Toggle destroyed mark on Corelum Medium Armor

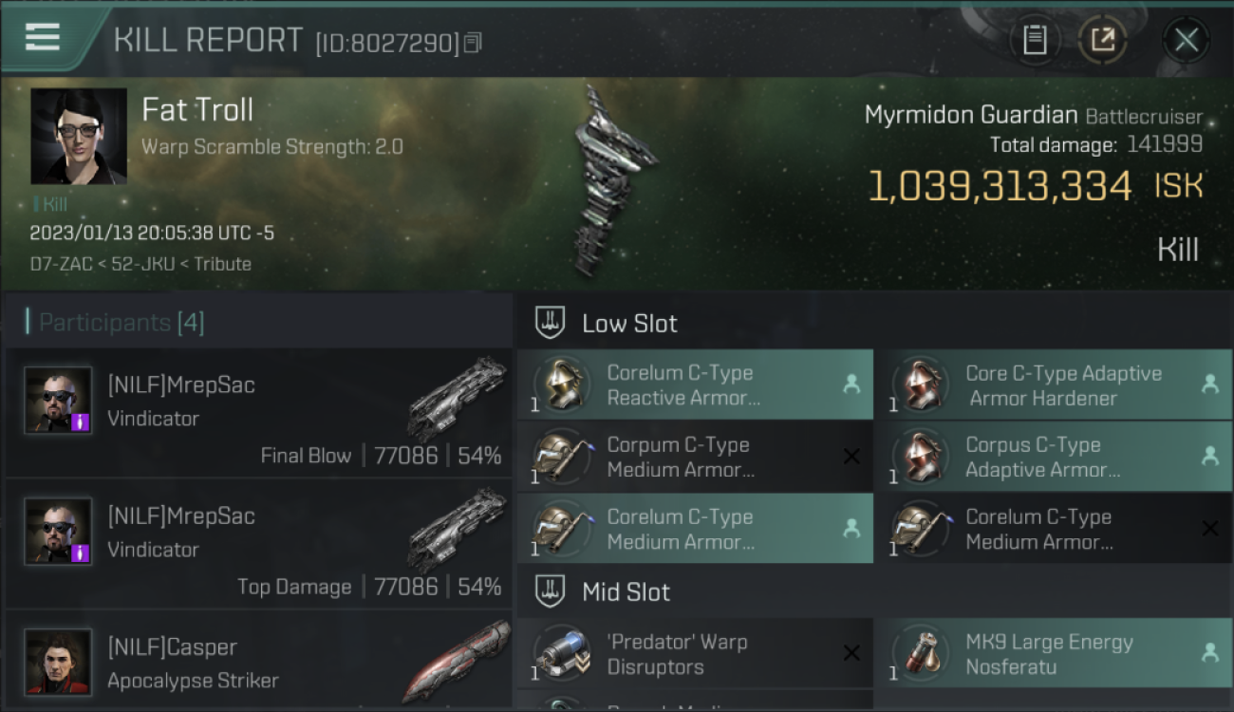point(1209,529)
